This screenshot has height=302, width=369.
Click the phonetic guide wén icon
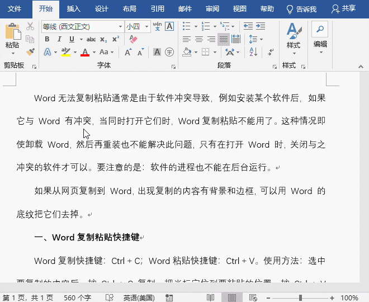pos(157,26)
